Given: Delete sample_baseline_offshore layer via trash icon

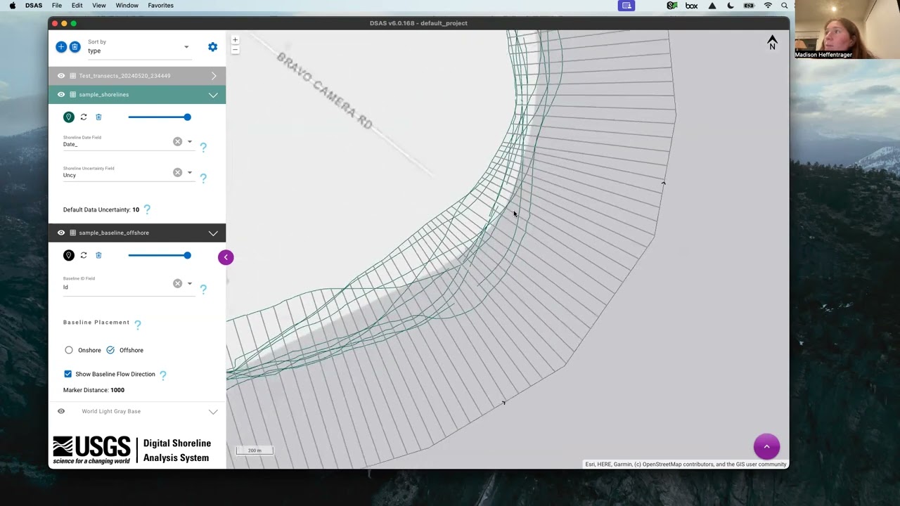Looking at the screenshot, I should (98, 255).
